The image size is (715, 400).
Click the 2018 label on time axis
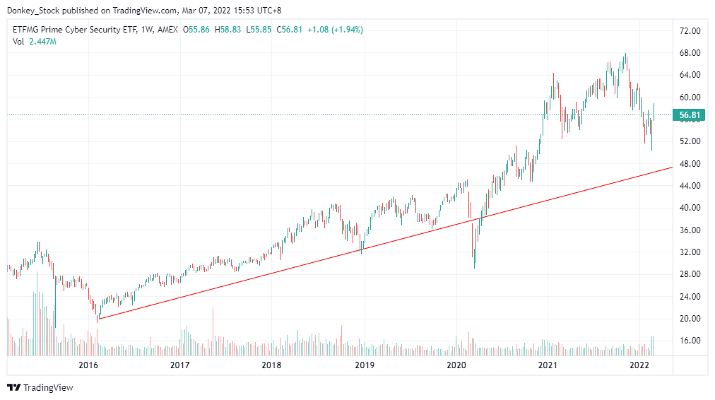click(271, 365)
